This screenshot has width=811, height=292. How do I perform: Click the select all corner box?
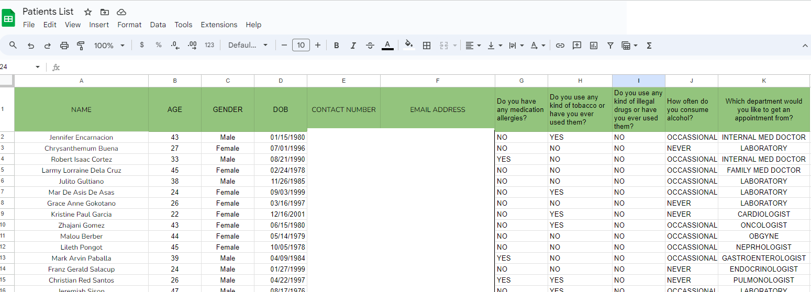click(7, 81)
